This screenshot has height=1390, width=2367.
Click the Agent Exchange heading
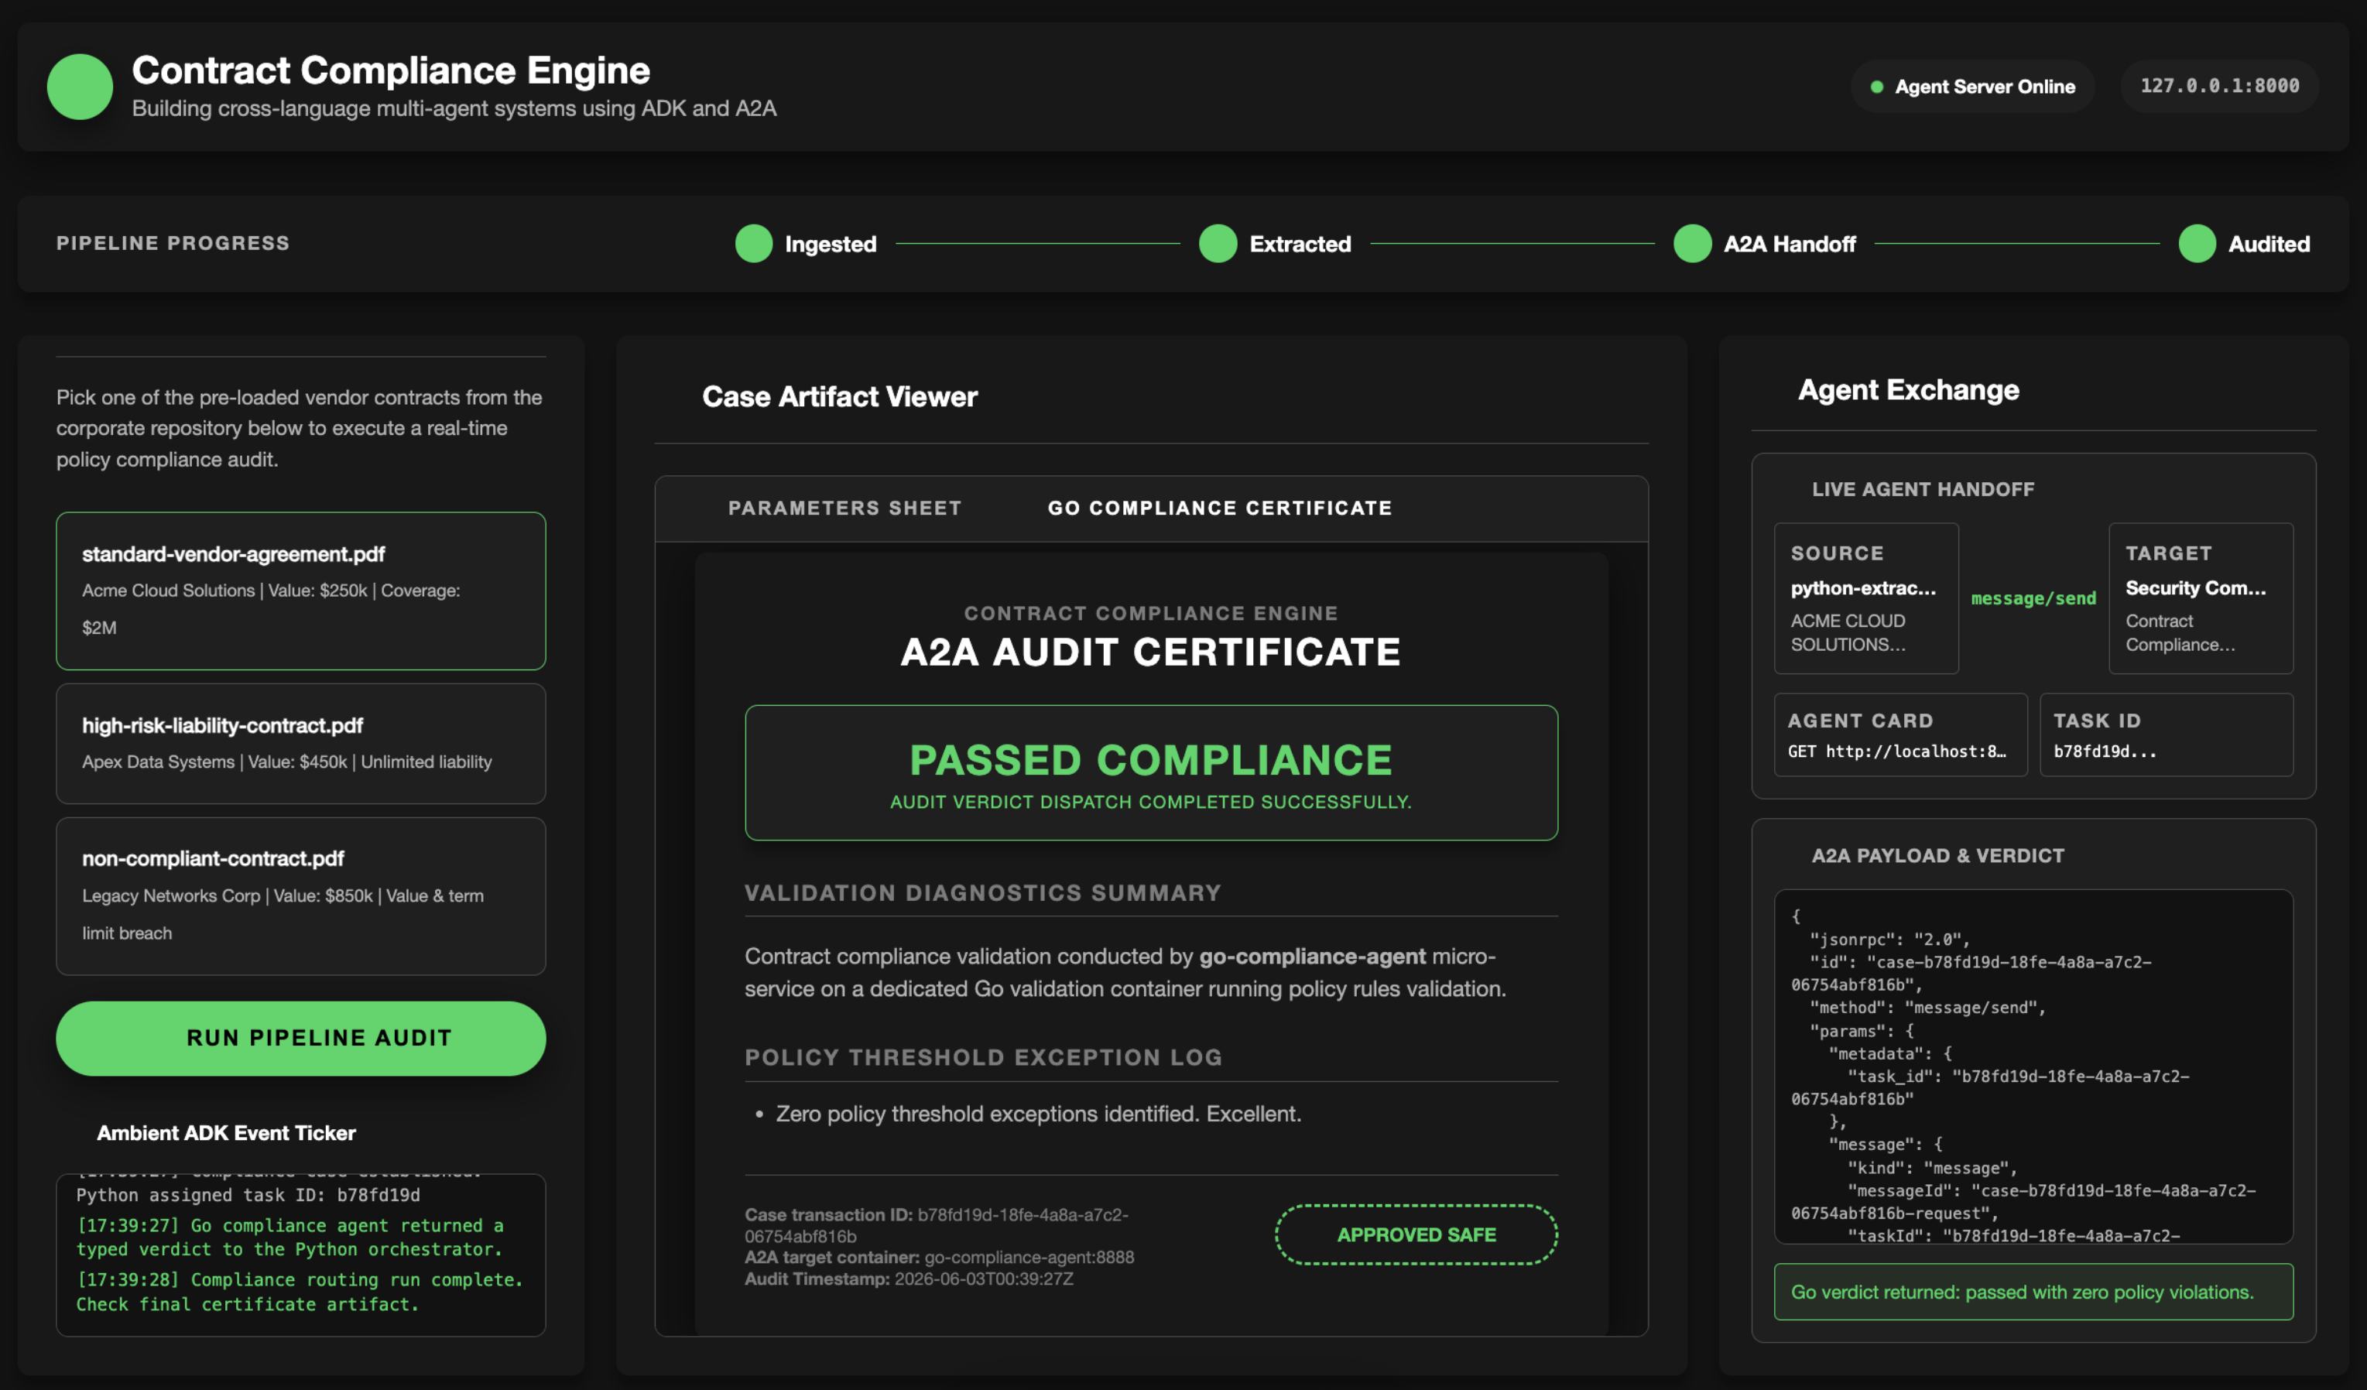[x=1908, y=390]
